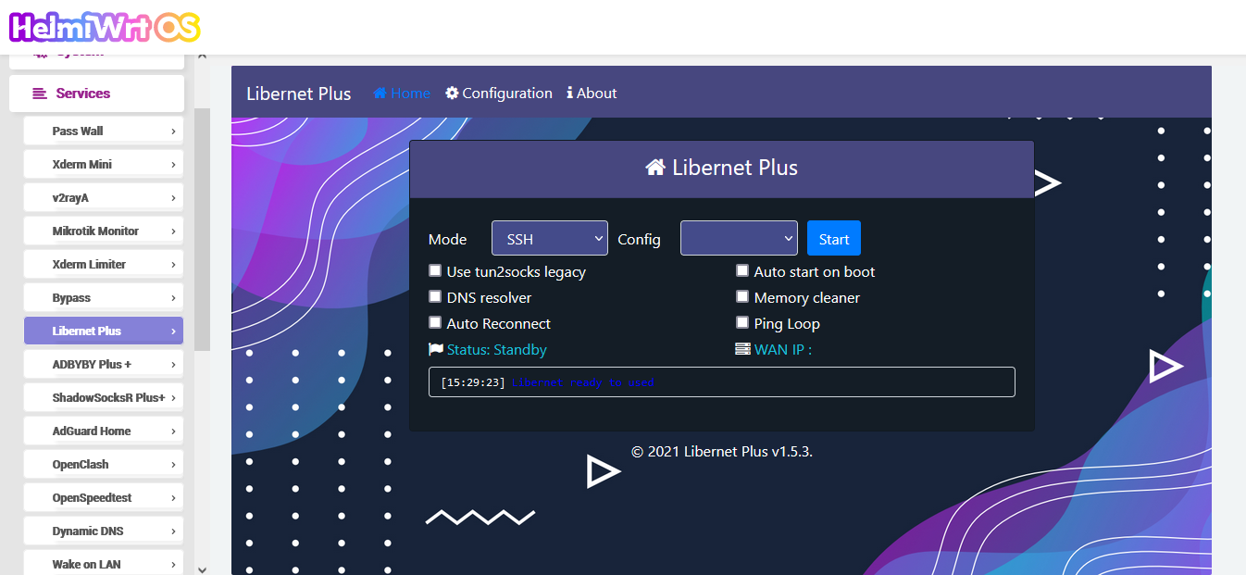Click the Libernet Plus card title

coord(735,168)
